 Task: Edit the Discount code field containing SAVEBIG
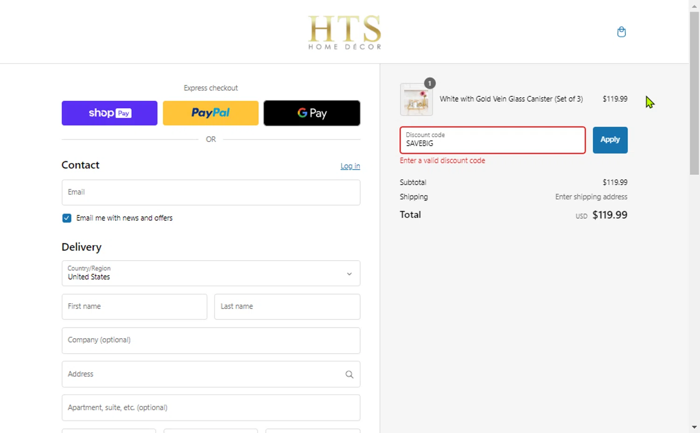492,140
